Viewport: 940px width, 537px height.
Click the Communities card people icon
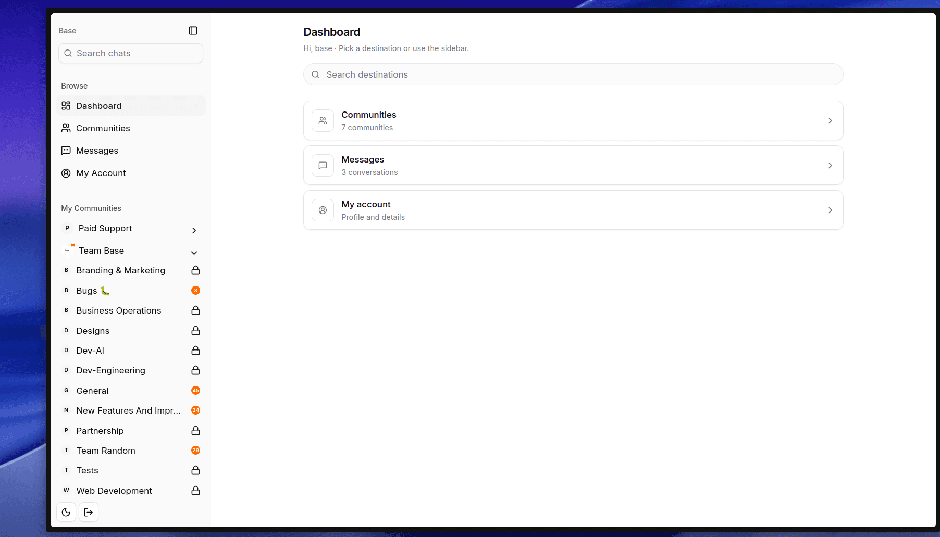coord(323,121)
